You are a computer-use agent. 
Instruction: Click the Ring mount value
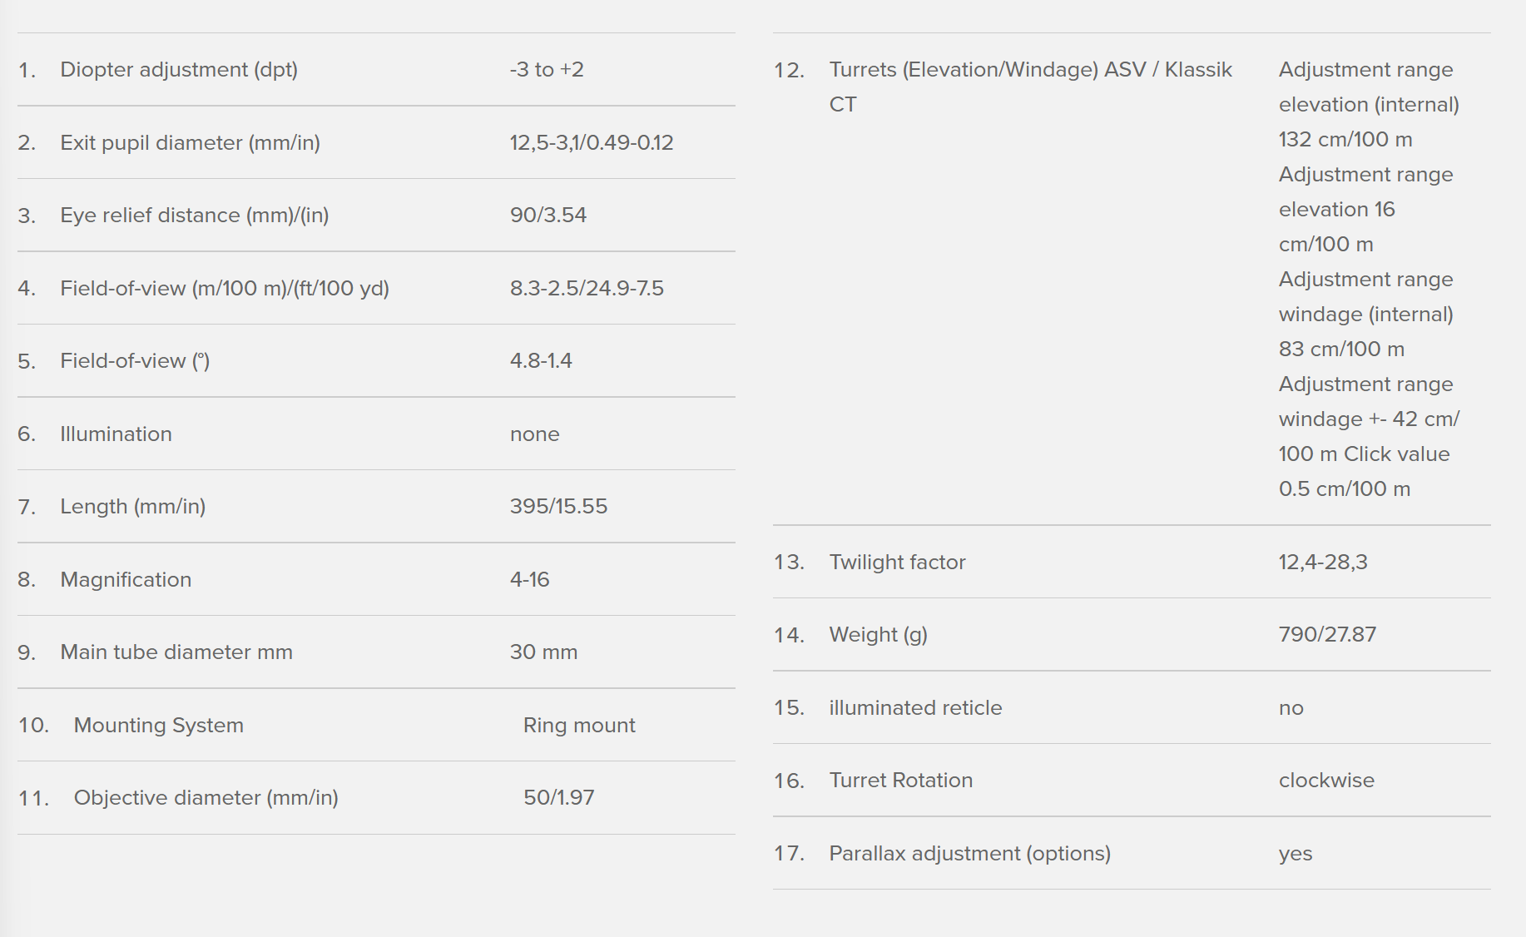click(x=578, y=726)
